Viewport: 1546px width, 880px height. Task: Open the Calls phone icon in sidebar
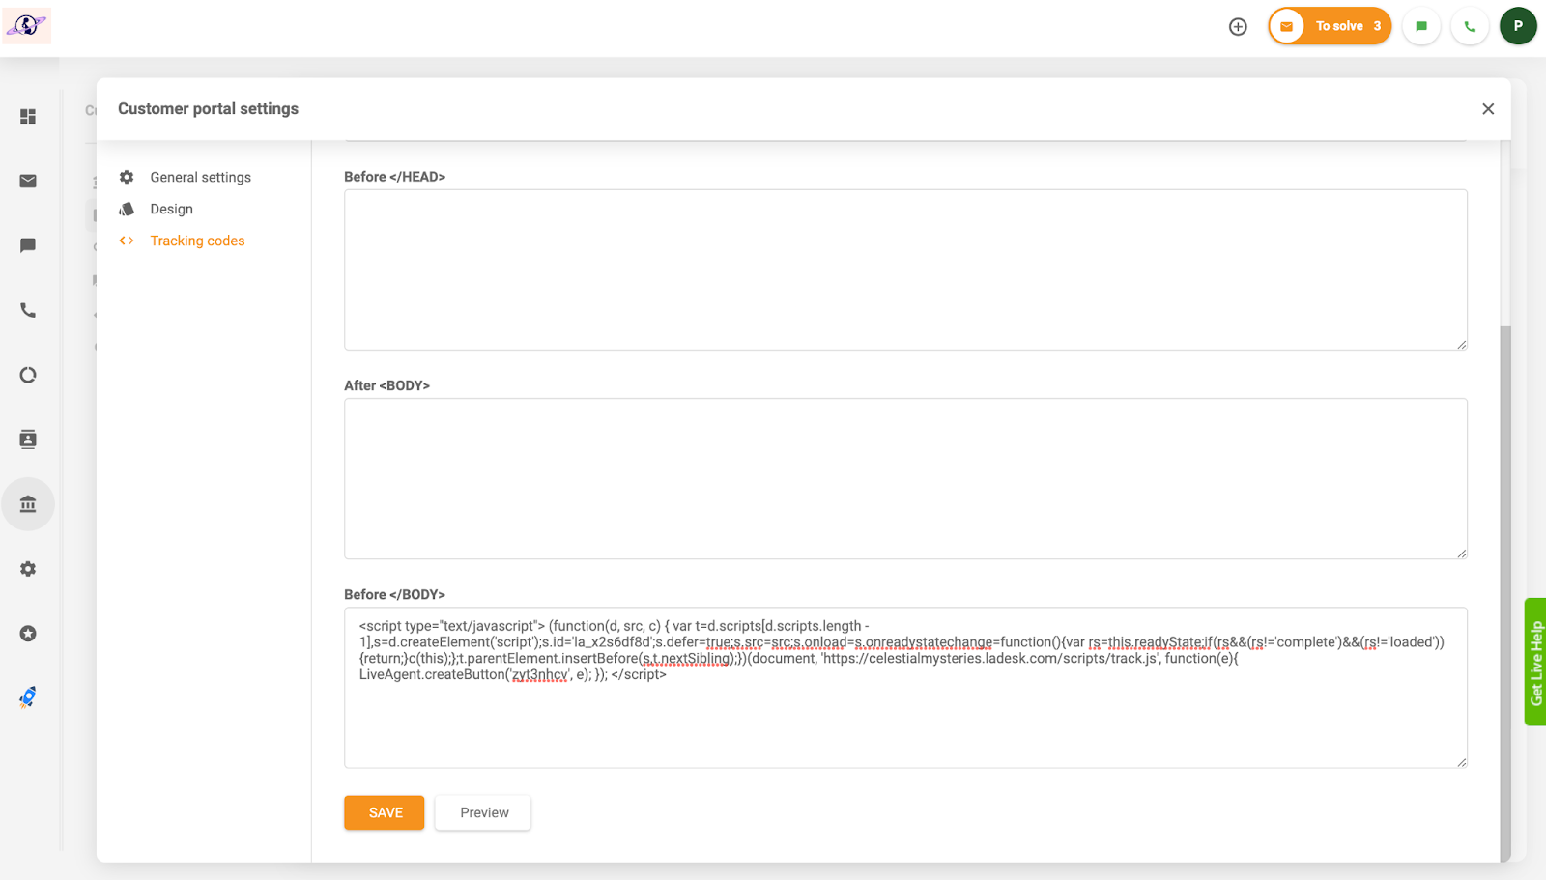[x=28, y=310]
